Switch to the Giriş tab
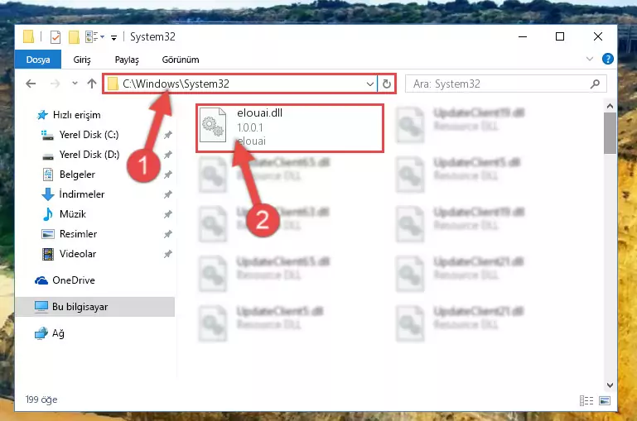 82,60
